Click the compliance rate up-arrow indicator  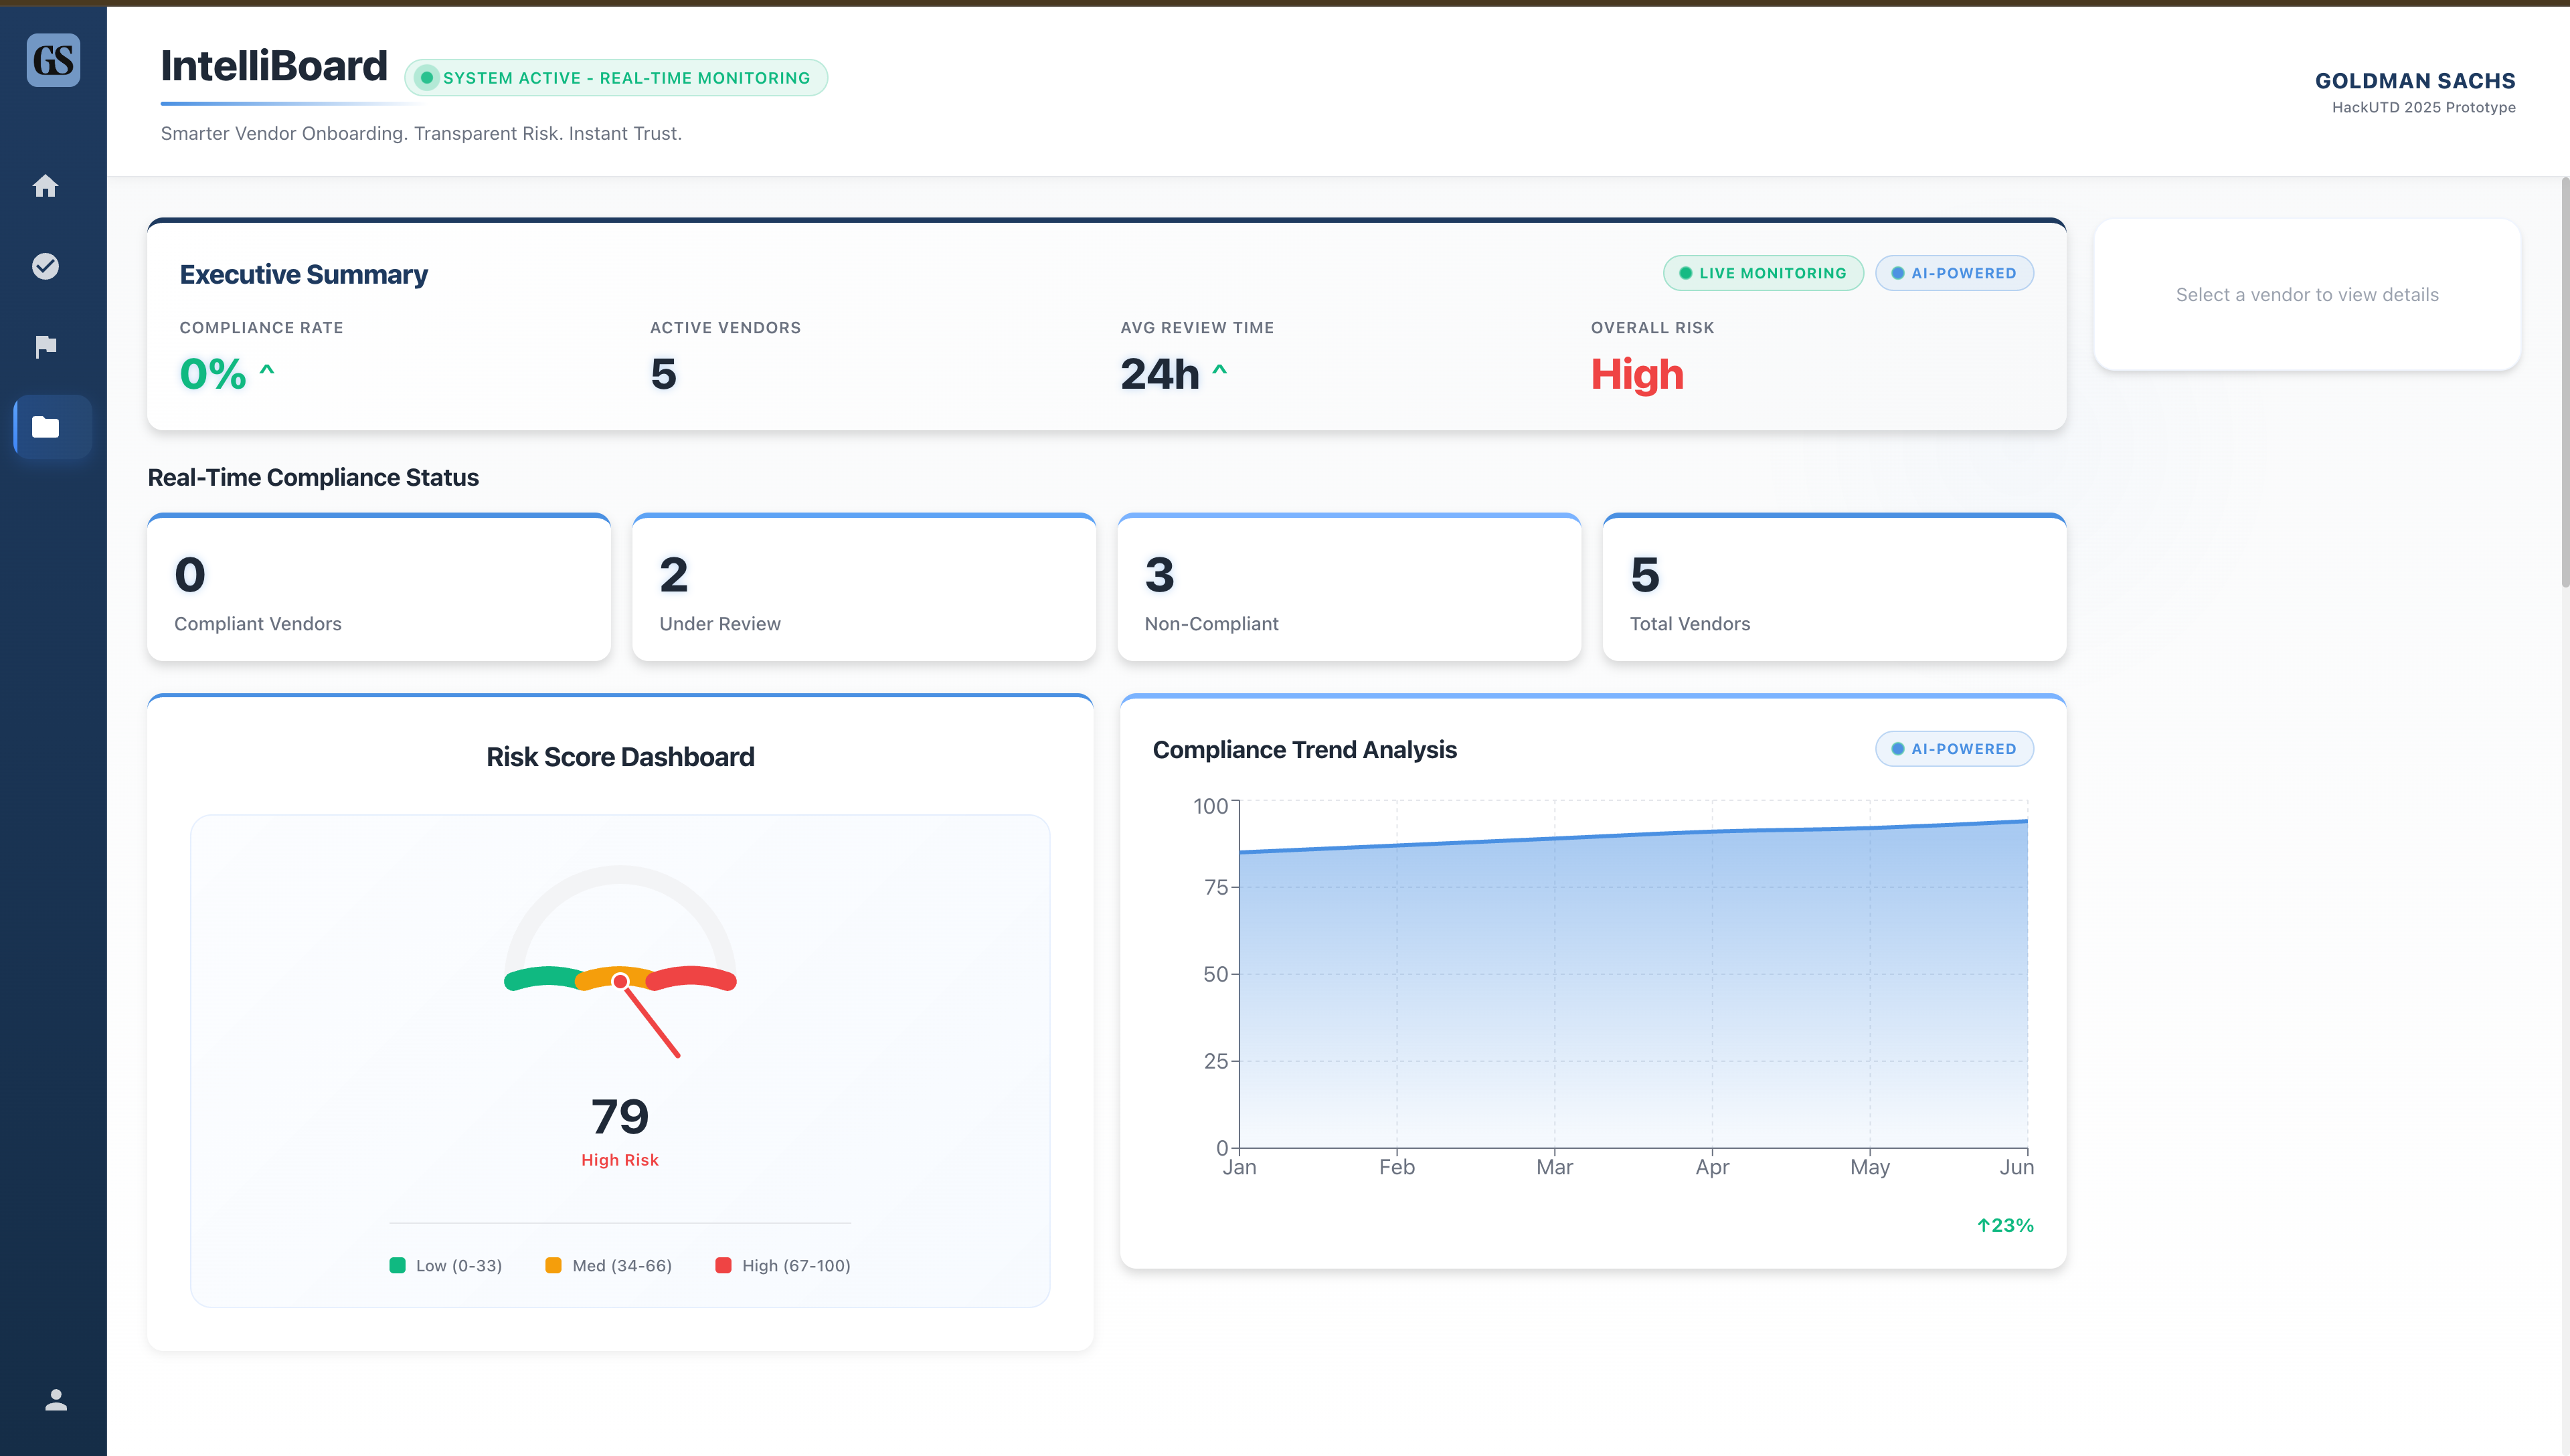coord(267,370)
